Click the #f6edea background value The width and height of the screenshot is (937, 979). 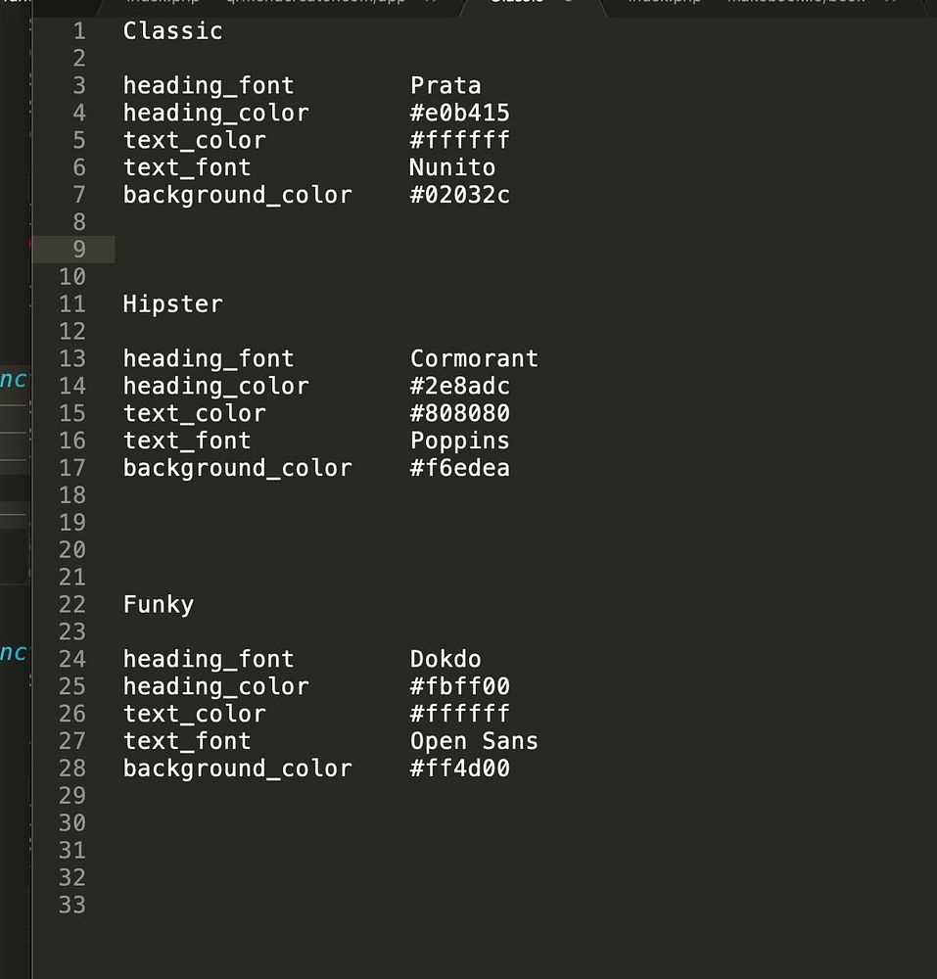[x=459, y=468]
